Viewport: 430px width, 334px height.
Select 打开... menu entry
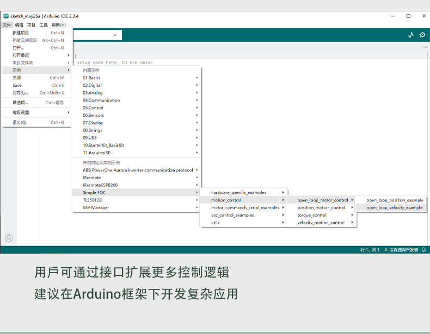(x=36, y=48)
